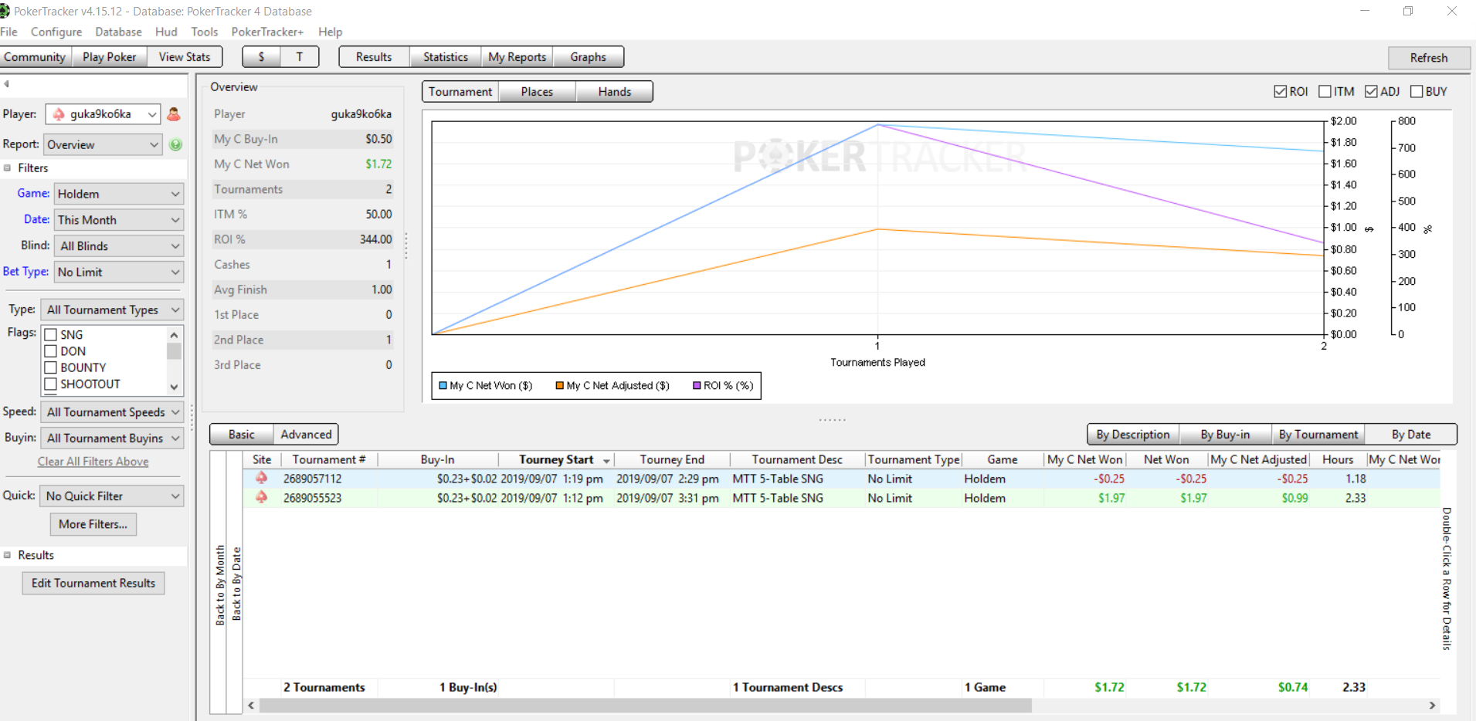1476x721 pixels.
Task: Collapse the Filters section
Action: (x=8, y=168)
